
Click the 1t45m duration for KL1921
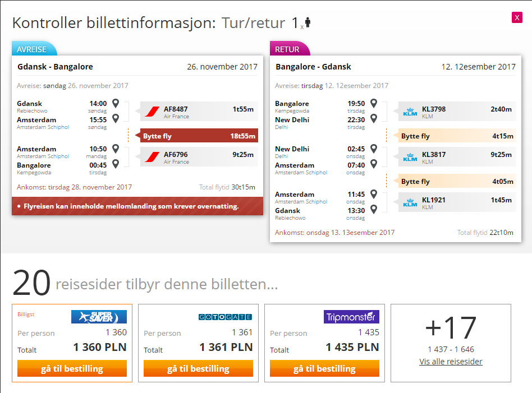(x=501, y=200)
